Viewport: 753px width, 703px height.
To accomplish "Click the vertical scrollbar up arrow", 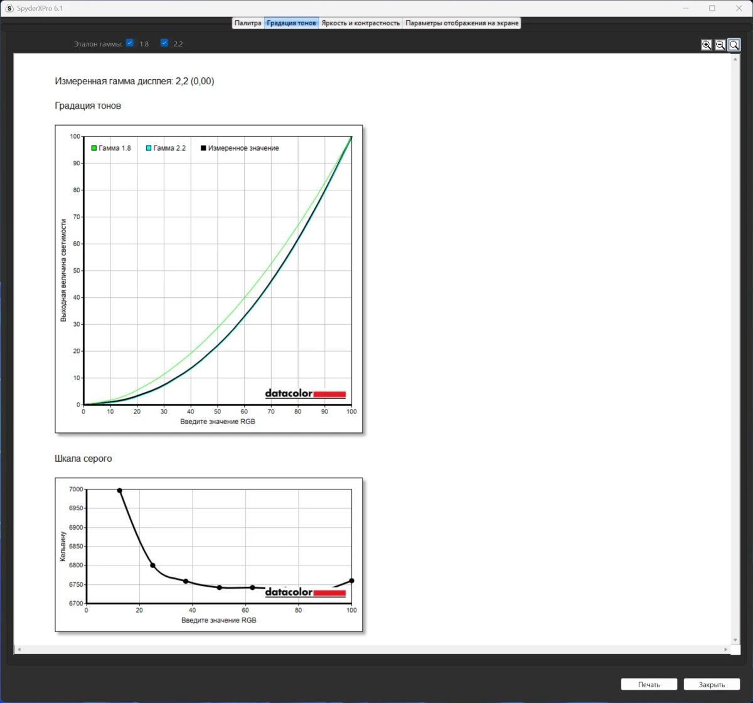I will (735, 58).
